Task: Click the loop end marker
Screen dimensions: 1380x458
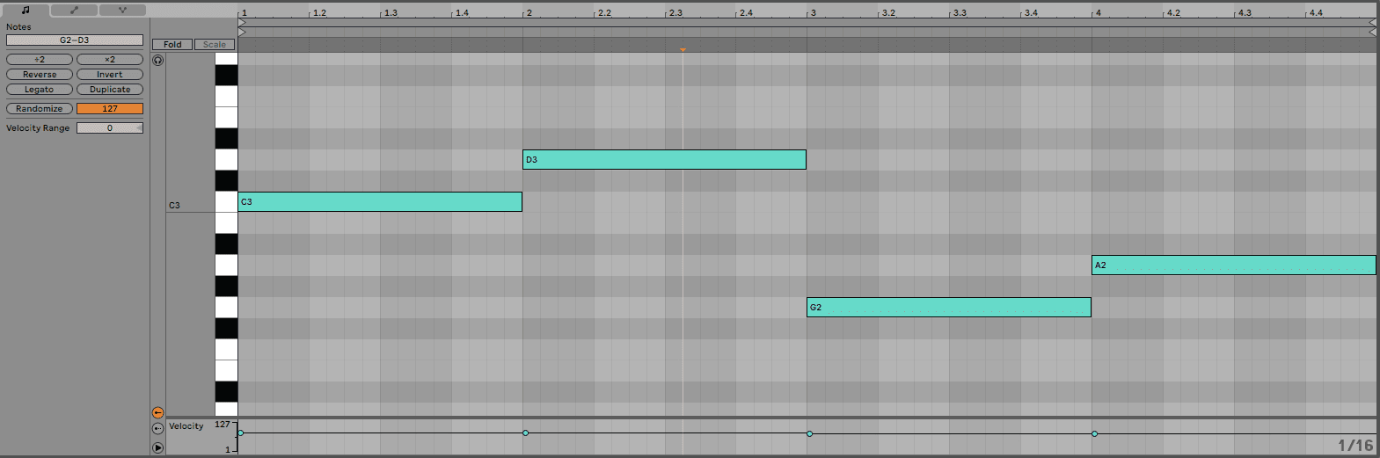Action: tap(1373, 23)
